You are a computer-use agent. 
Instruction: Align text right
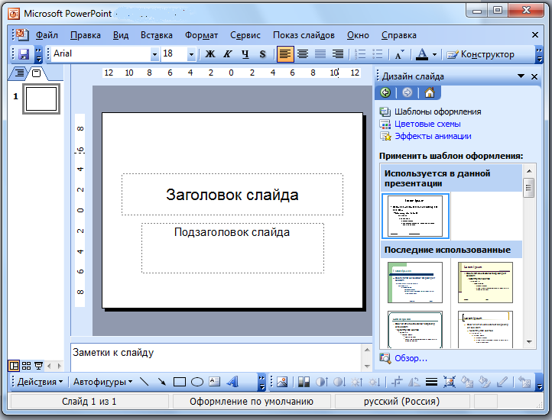pyautogui.click(x=338, y=53)
